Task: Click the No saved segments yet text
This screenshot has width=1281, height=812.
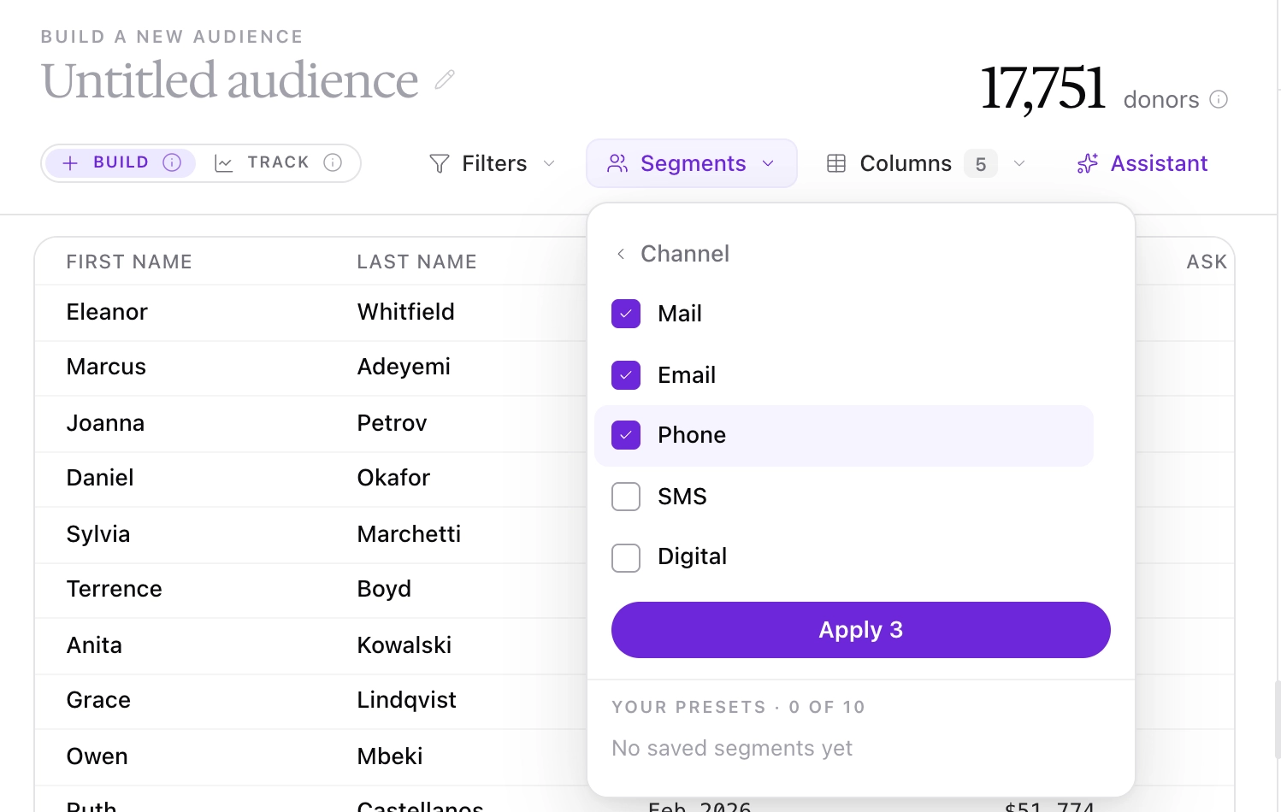Action: pyautogui.click(x=732, y=749)
